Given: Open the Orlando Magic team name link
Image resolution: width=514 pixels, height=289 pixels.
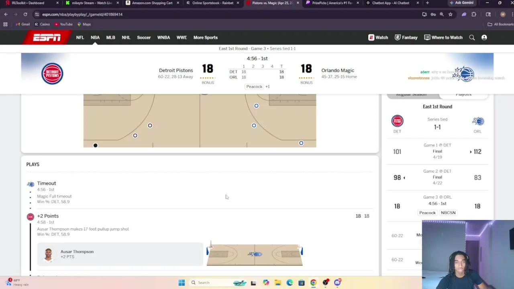Looking at the screenshot, I should click(338, 71).
